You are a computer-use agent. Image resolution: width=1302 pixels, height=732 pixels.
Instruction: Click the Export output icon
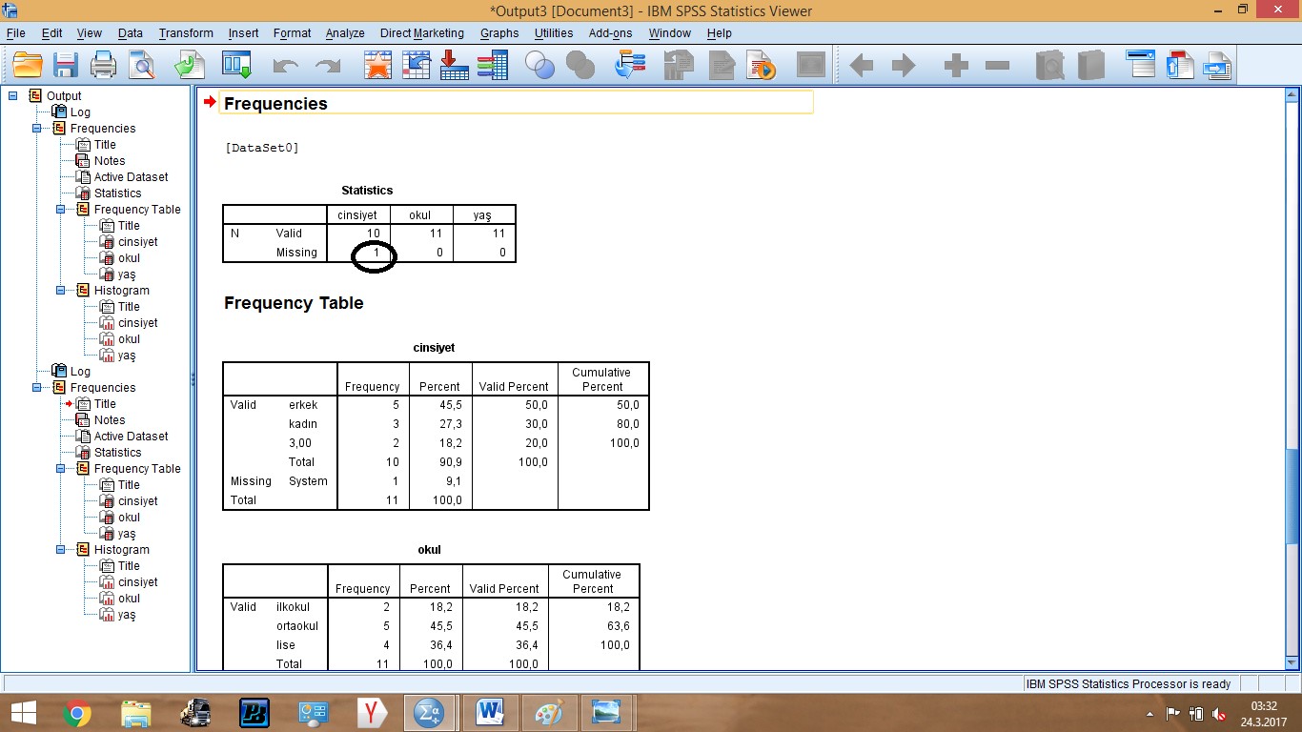click(x=190, y=66)
